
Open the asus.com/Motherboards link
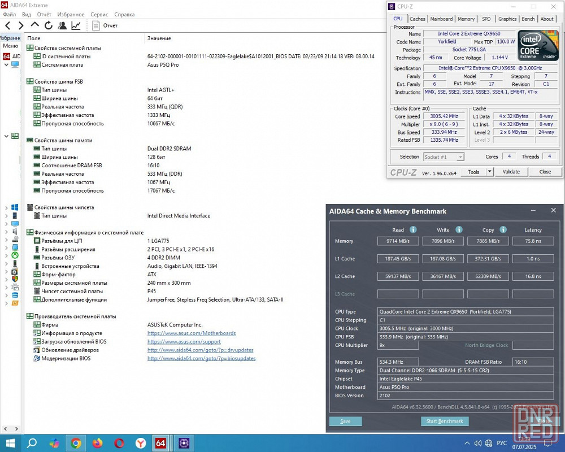(192, 333)
